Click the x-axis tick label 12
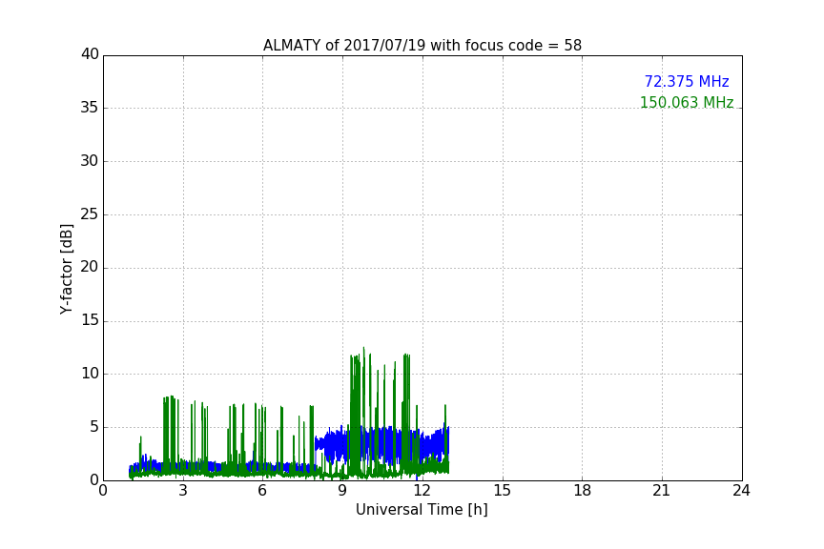Viewport: 824px width, 549px height. click(x=422, y=491)
